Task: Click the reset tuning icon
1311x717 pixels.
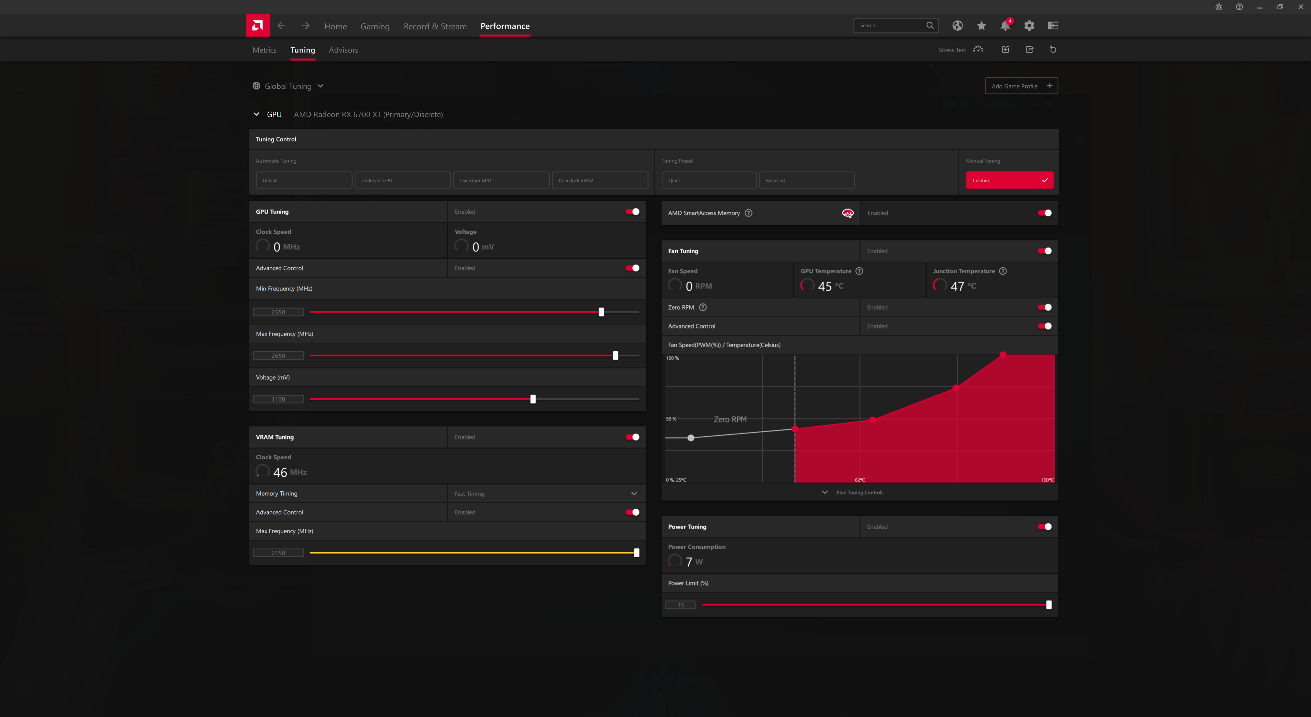Action: coord(1053,50)
